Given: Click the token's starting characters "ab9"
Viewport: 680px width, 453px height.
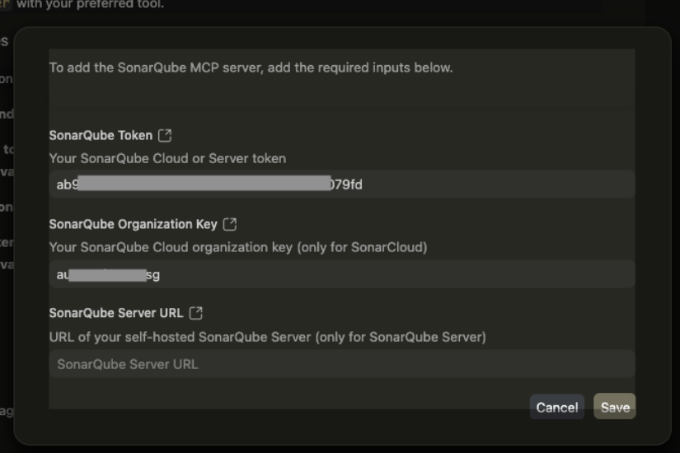Looking at the screenshot, I should [67, 184].
